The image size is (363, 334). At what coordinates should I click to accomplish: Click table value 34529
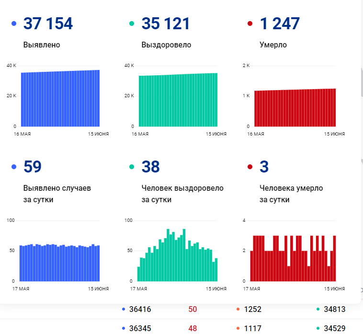[x=335, y=328]
